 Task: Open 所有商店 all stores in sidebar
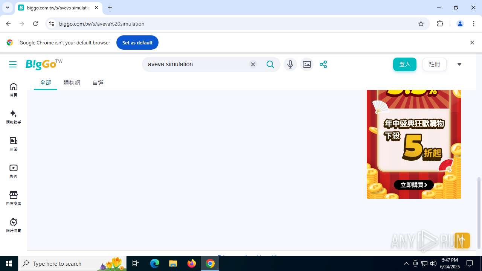click(x=14, y=198)
